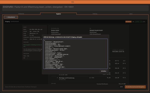The image size is (150, 93).
Task: Click the UBL badge
Action: pyautogui.click(x=133, y=22)
